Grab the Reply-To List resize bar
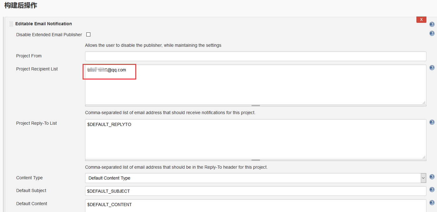 point(256,160)
